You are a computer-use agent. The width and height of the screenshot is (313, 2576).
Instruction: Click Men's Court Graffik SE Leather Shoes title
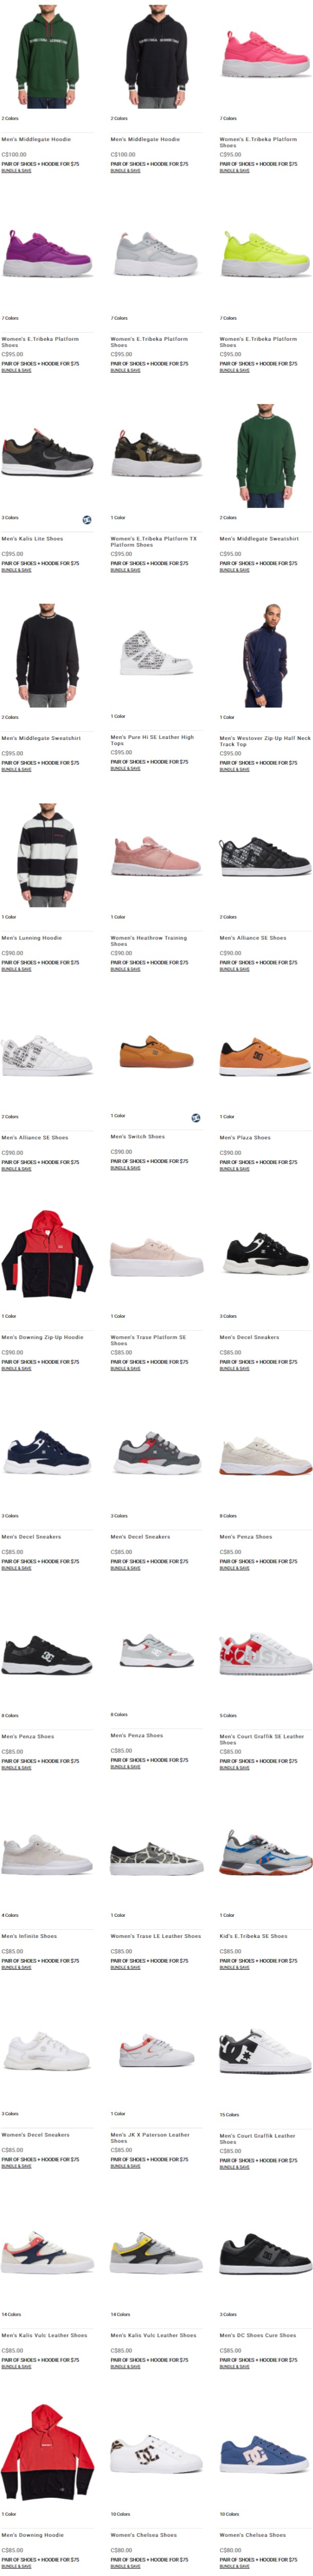point(262,1739)
